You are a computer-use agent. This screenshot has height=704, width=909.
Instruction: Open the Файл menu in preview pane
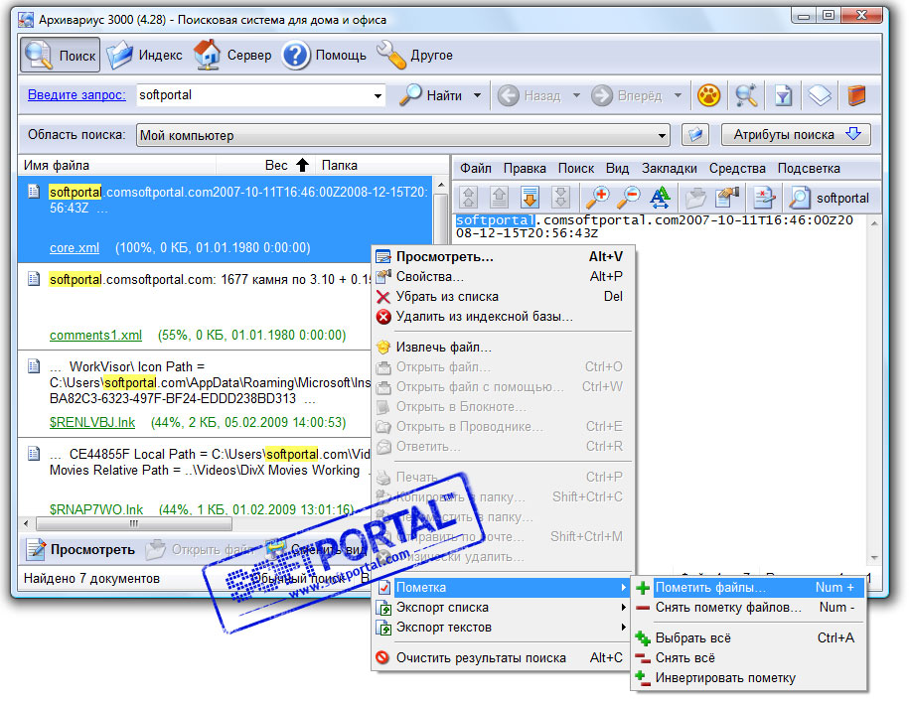tap(476, 169)
